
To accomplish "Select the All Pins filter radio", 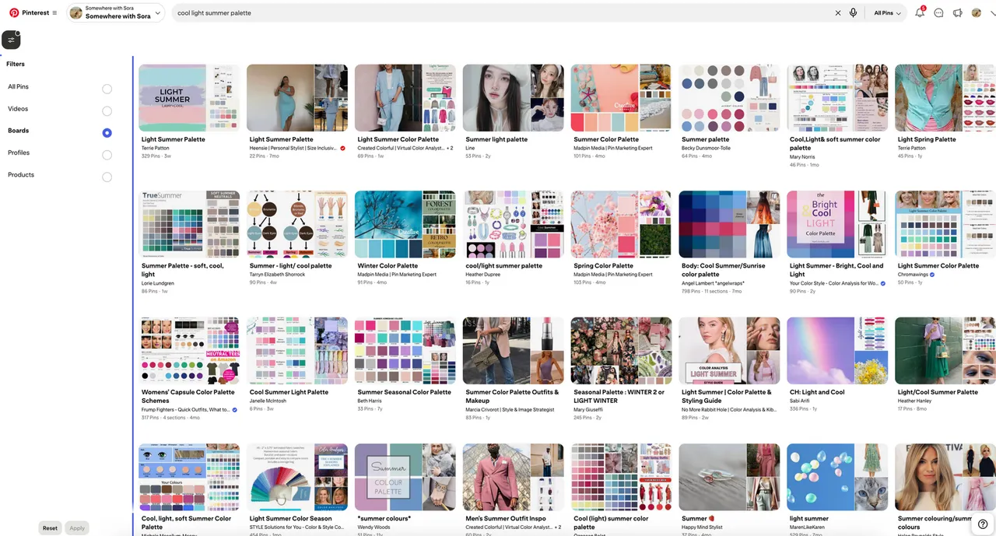I will (107, 89).
